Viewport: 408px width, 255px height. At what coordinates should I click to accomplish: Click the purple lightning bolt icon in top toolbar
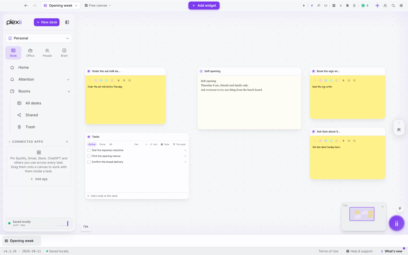coord(312,6)
